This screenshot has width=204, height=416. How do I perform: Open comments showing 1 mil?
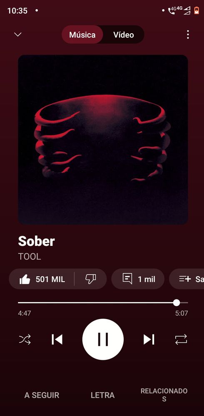click(x=138, y=279)
